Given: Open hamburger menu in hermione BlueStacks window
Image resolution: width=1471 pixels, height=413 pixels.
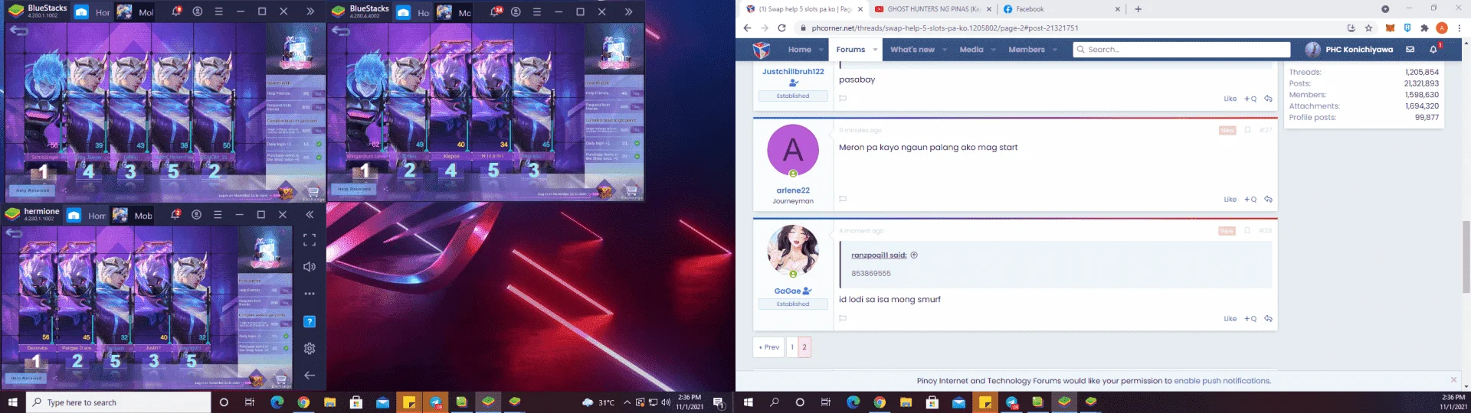Looking at the screenshot, I should (218, 215).
